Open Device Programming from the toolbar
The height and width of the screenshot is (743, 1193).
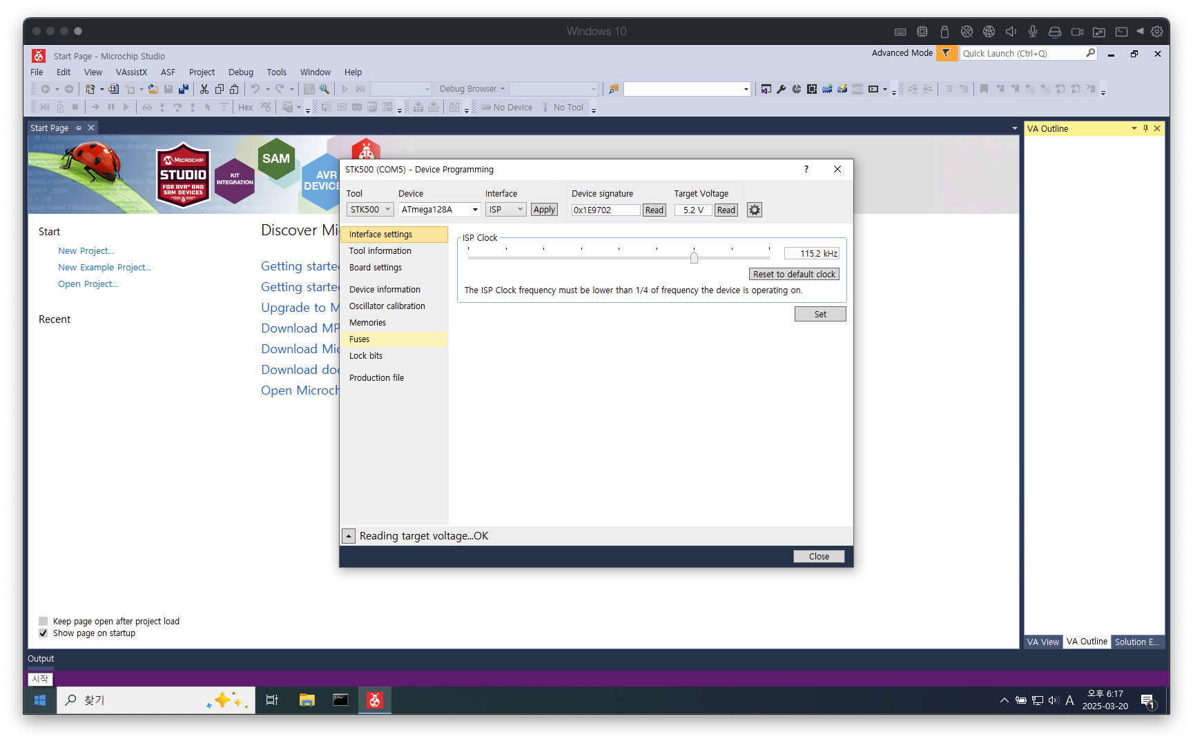842,89
